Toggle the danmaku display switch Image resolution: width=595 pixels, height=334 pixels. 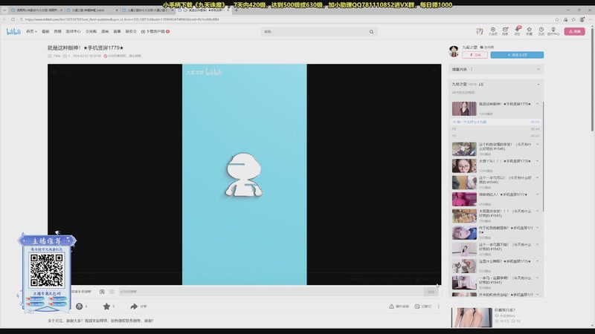pos(102,292)
